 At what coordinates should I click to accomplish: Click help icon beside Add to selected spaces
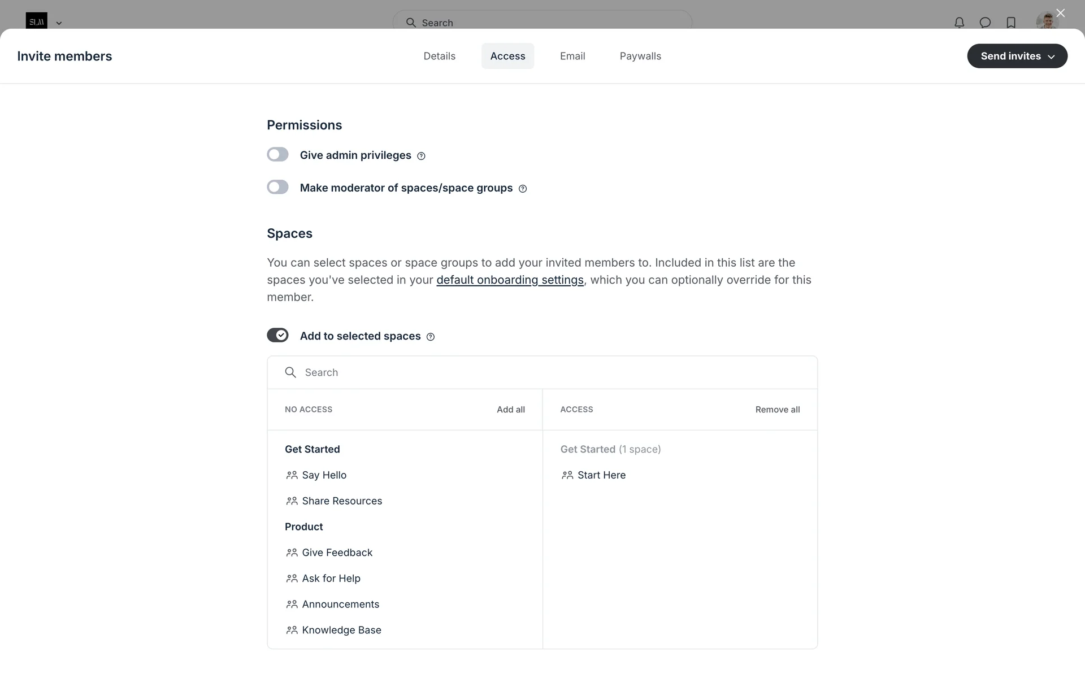(431, 337)
